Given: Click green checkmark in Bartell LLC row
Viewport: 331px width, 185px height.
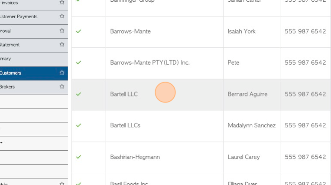Looking at the screenshot, I should point(78,94).
